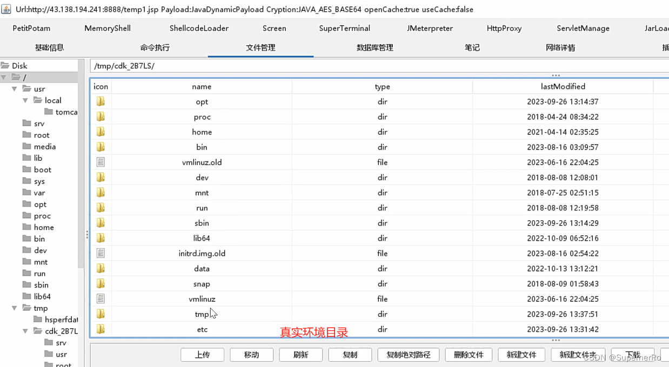This screenshot has height=367, width=669.
Task: Click the 新建文件 button
Action: pos(521,355)
